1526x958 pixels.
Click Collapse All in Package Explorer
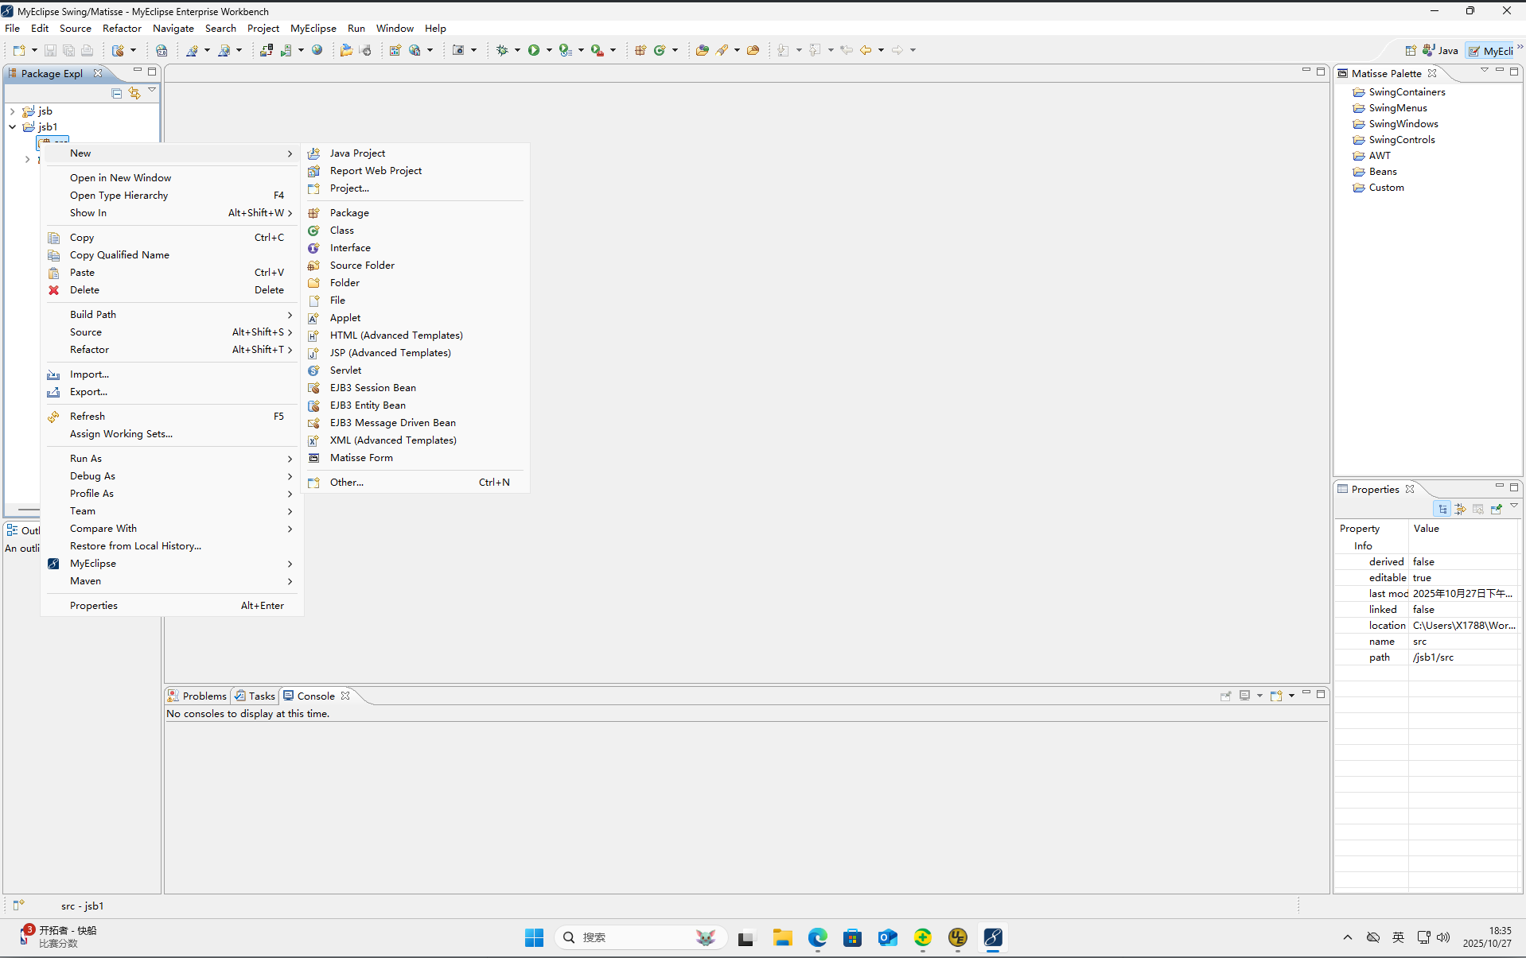click(x=117, y=93)
